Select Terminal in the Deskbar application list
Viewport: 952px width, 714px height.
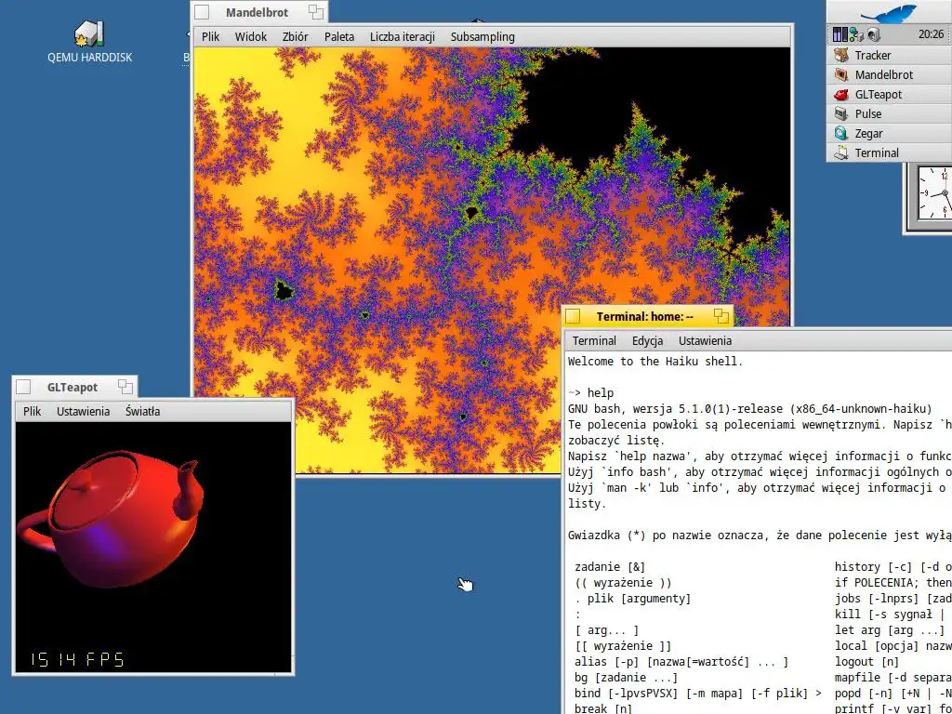click(889, 152)
